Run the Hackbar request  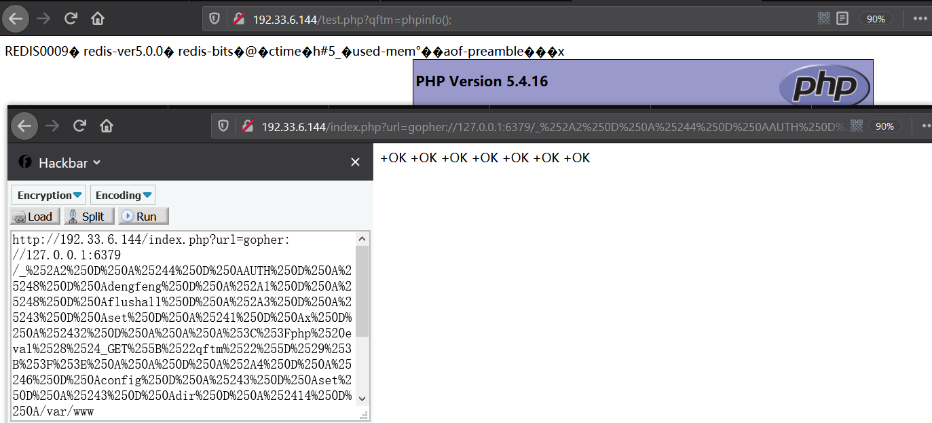click(143, 217)
